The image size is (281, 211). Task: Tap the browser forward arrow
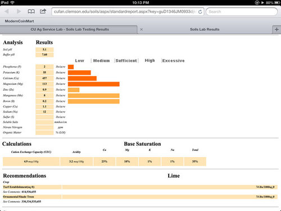[x=19, y=11]
